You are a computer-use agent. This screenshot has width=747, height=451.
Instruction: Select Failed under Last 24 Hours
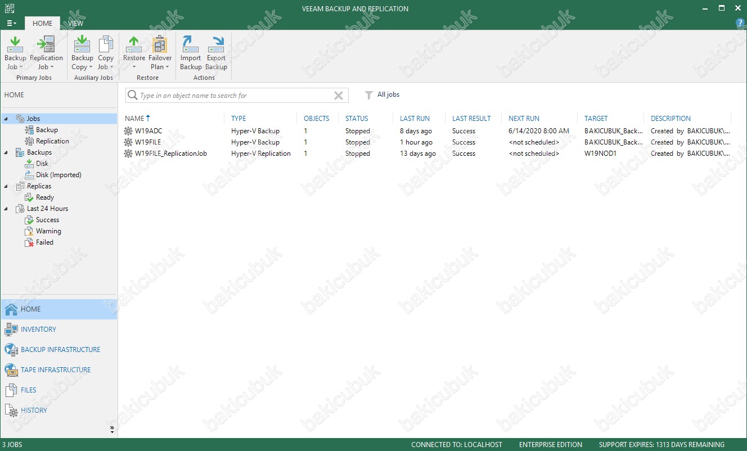44,242
